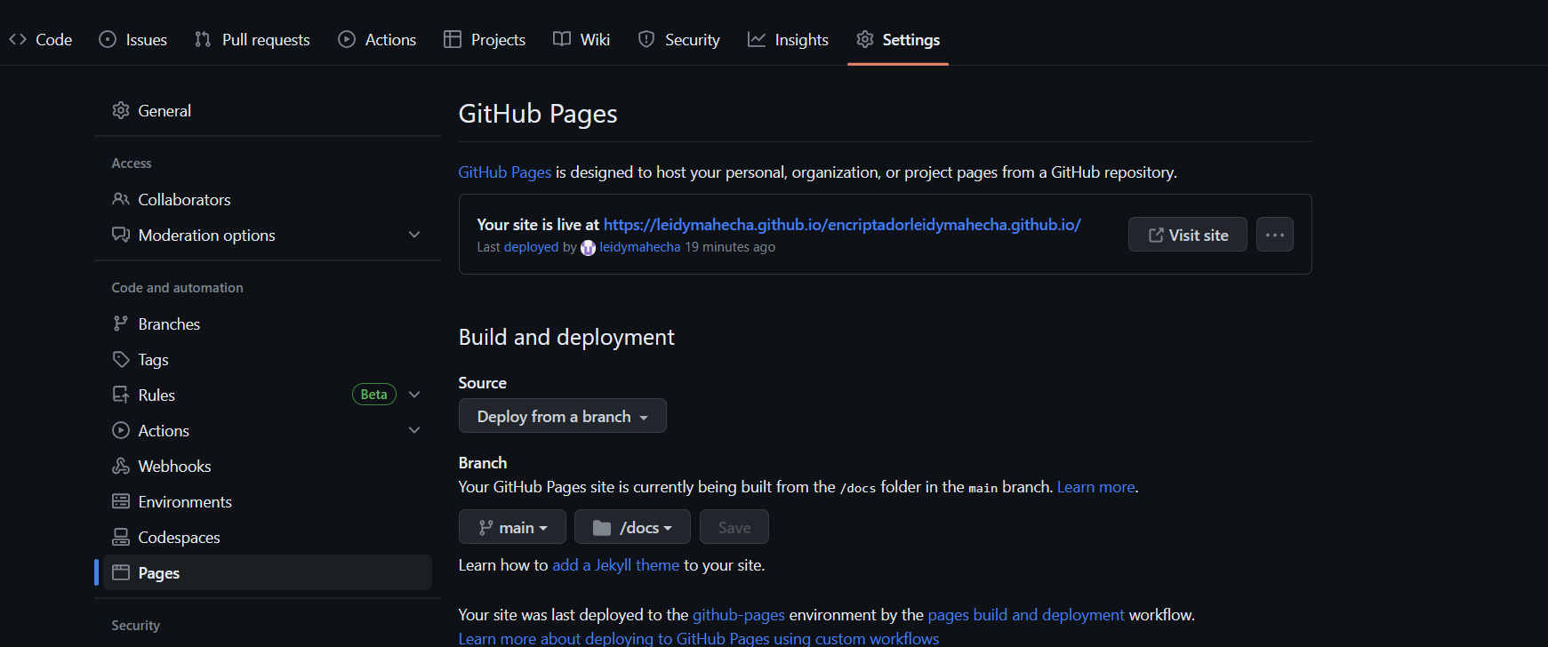Click the Branches git-branch icon
Viewport: 1548px width, 647px height.
click(x=121, y=323)
